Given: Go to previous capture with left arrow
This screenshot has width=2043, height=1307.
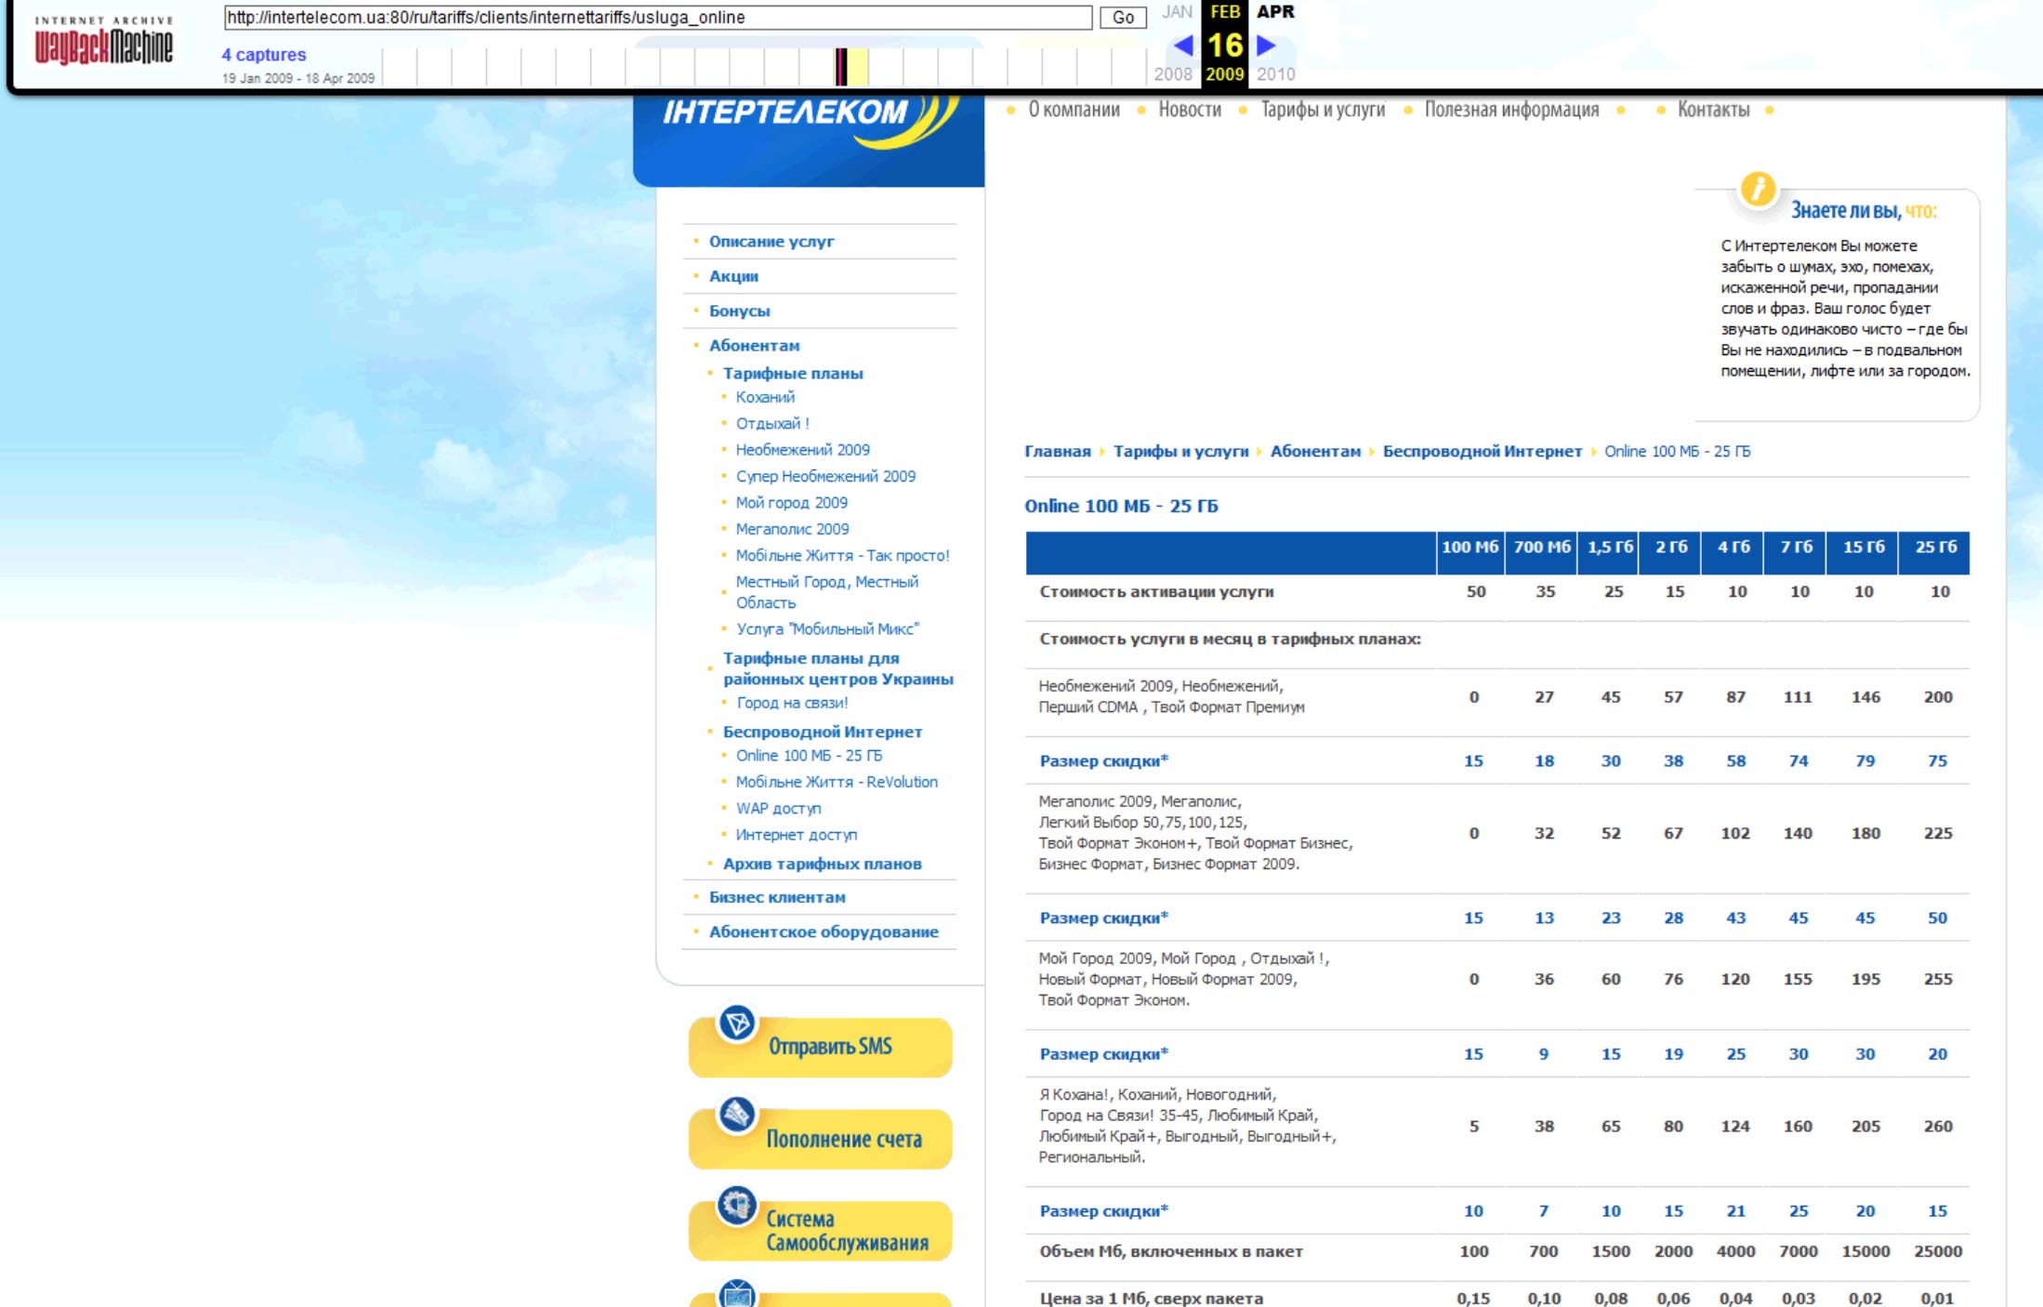Looking at the screenshot, I should coord(1182,45).
